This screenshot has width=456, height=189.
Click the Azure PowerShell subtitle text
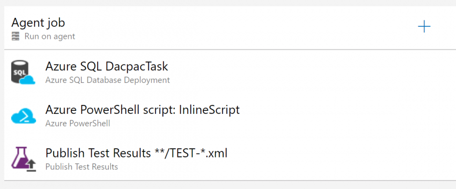pyautogui.click(x=78, y=123)
